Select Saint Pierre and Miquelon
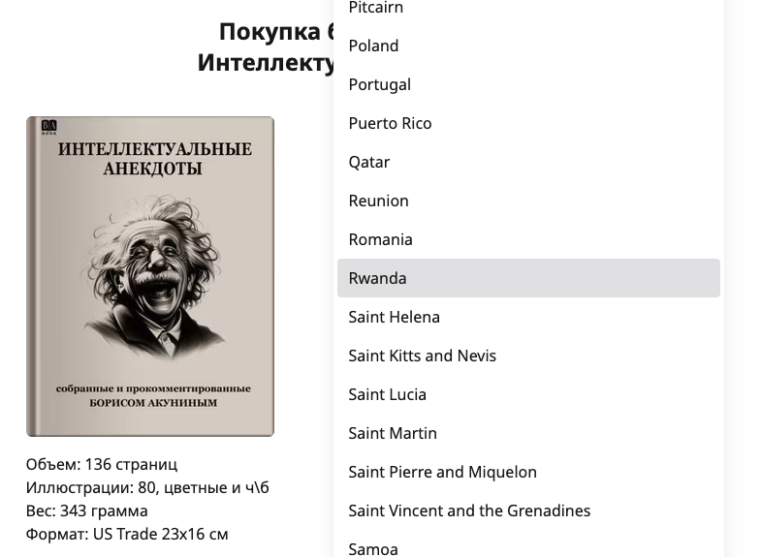This screenshot has width=761, height=557. tap(528, 472)
